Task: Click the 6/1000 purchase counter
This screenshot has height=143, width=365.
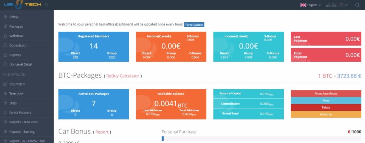Action: [x=354, y=132]
